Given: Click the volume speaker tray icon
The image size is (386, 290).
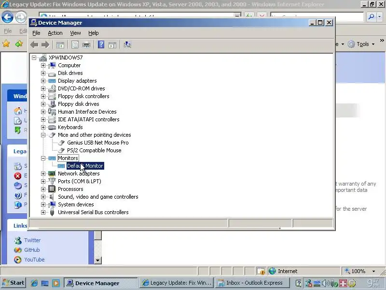Looking at the screenshot, I should (x=325, y=283).
